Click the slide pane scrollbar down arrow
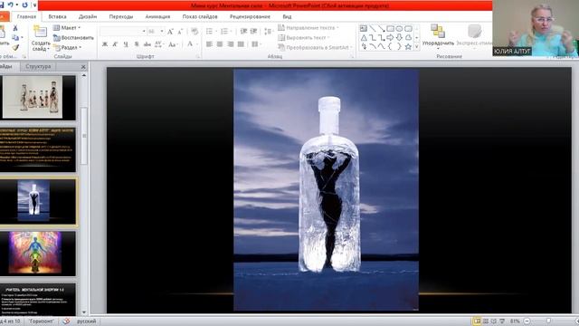 84,312
